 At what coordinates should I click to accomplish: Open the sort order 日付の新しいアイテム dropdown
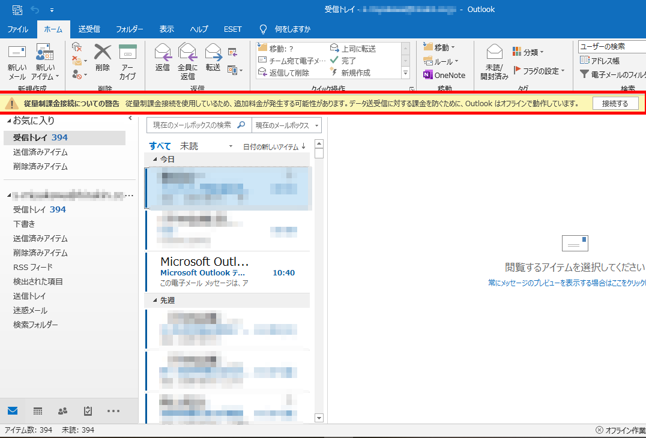(x=274, y=146)
